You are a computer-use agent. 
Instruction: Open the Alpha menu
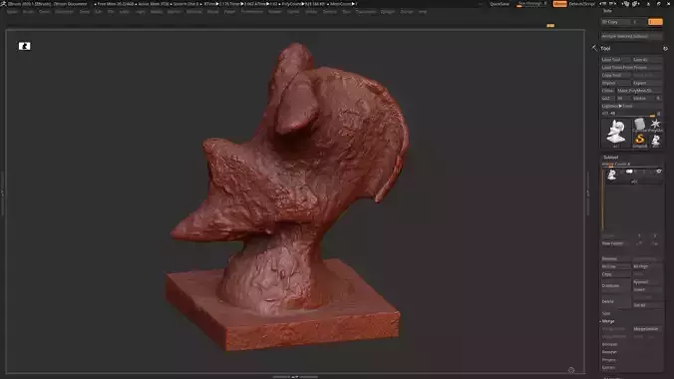pyautogui.click(x=12, y=12)
